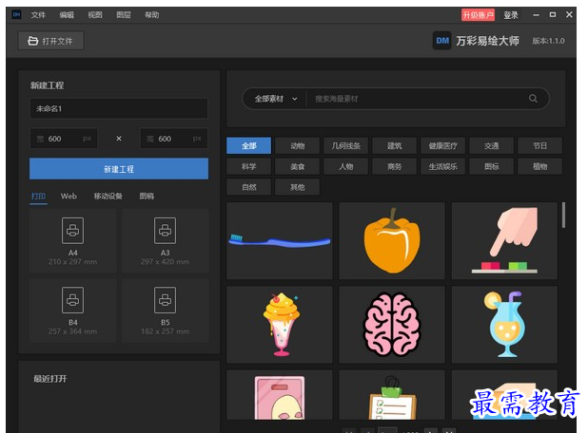Click the project name field 未命名1

click(119, 109)
